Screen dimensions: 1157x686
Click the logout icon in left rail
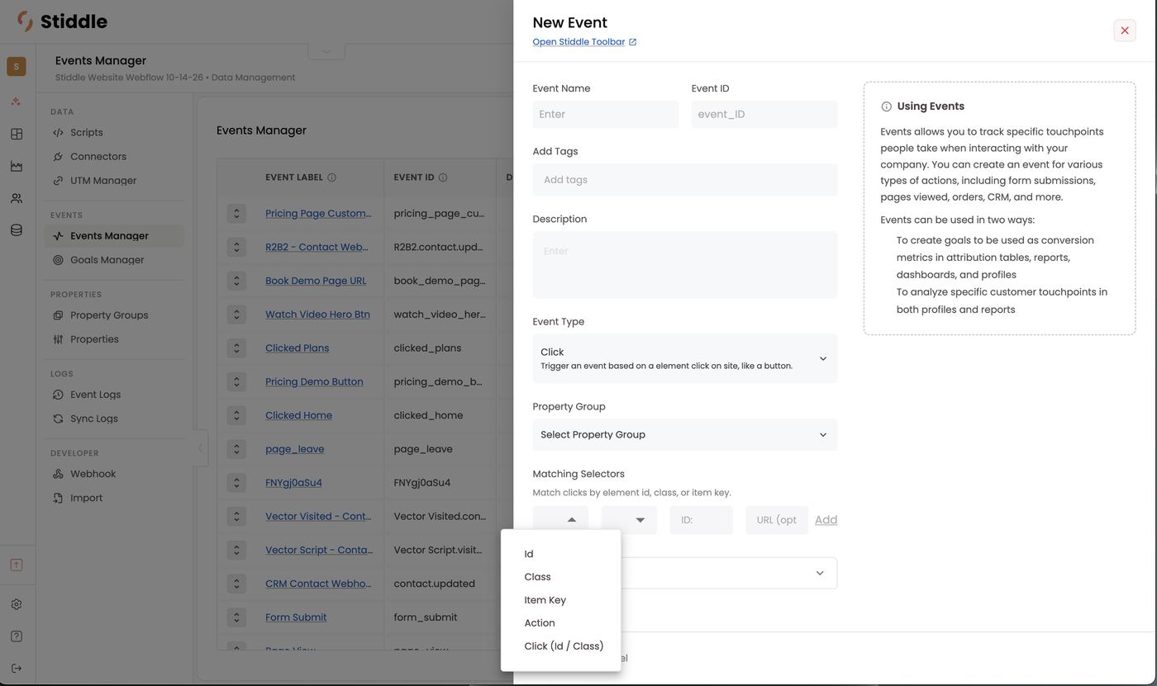click(x=17, y=669)
